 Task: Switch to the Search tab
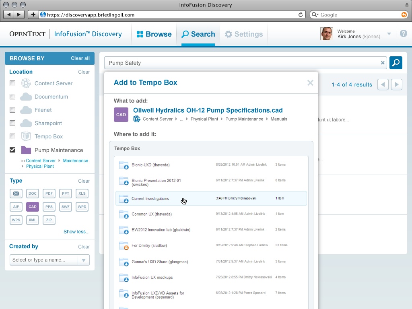pyautogui.click(x=198, y=34)
